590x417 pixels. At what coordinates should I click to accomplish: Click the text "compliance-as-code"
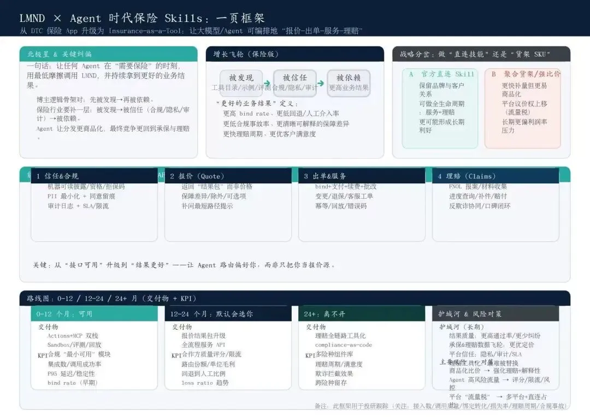click(343, 344)
